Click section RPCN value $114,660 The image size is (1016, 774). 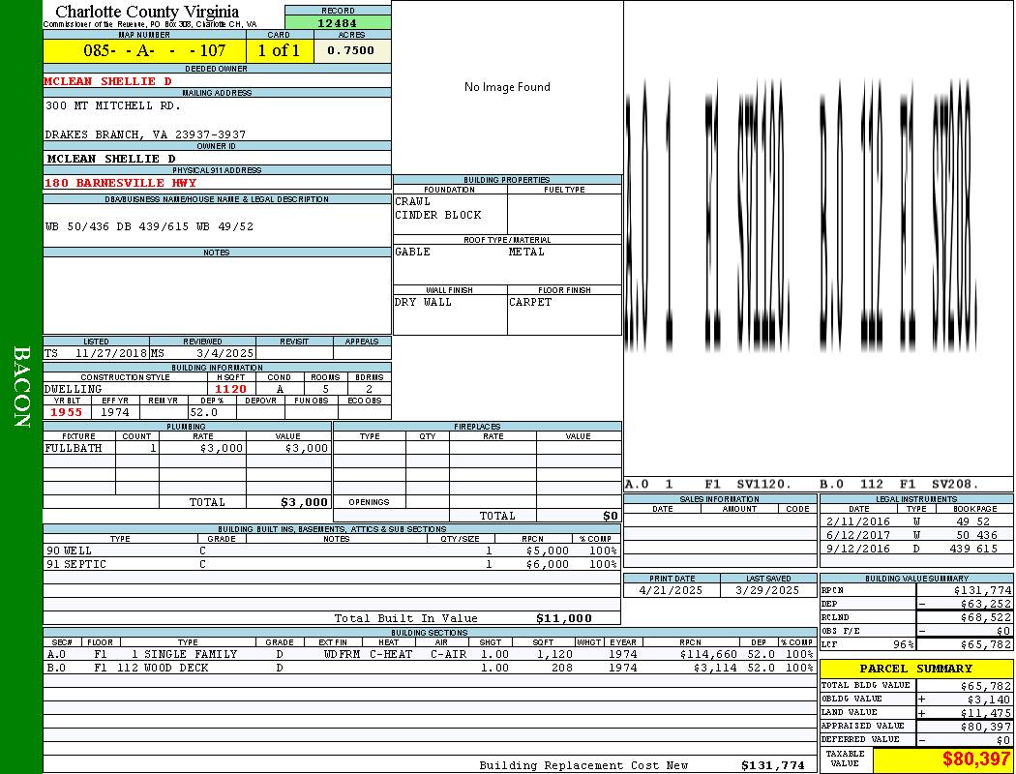pyautogui.click(x=709, y=654)
